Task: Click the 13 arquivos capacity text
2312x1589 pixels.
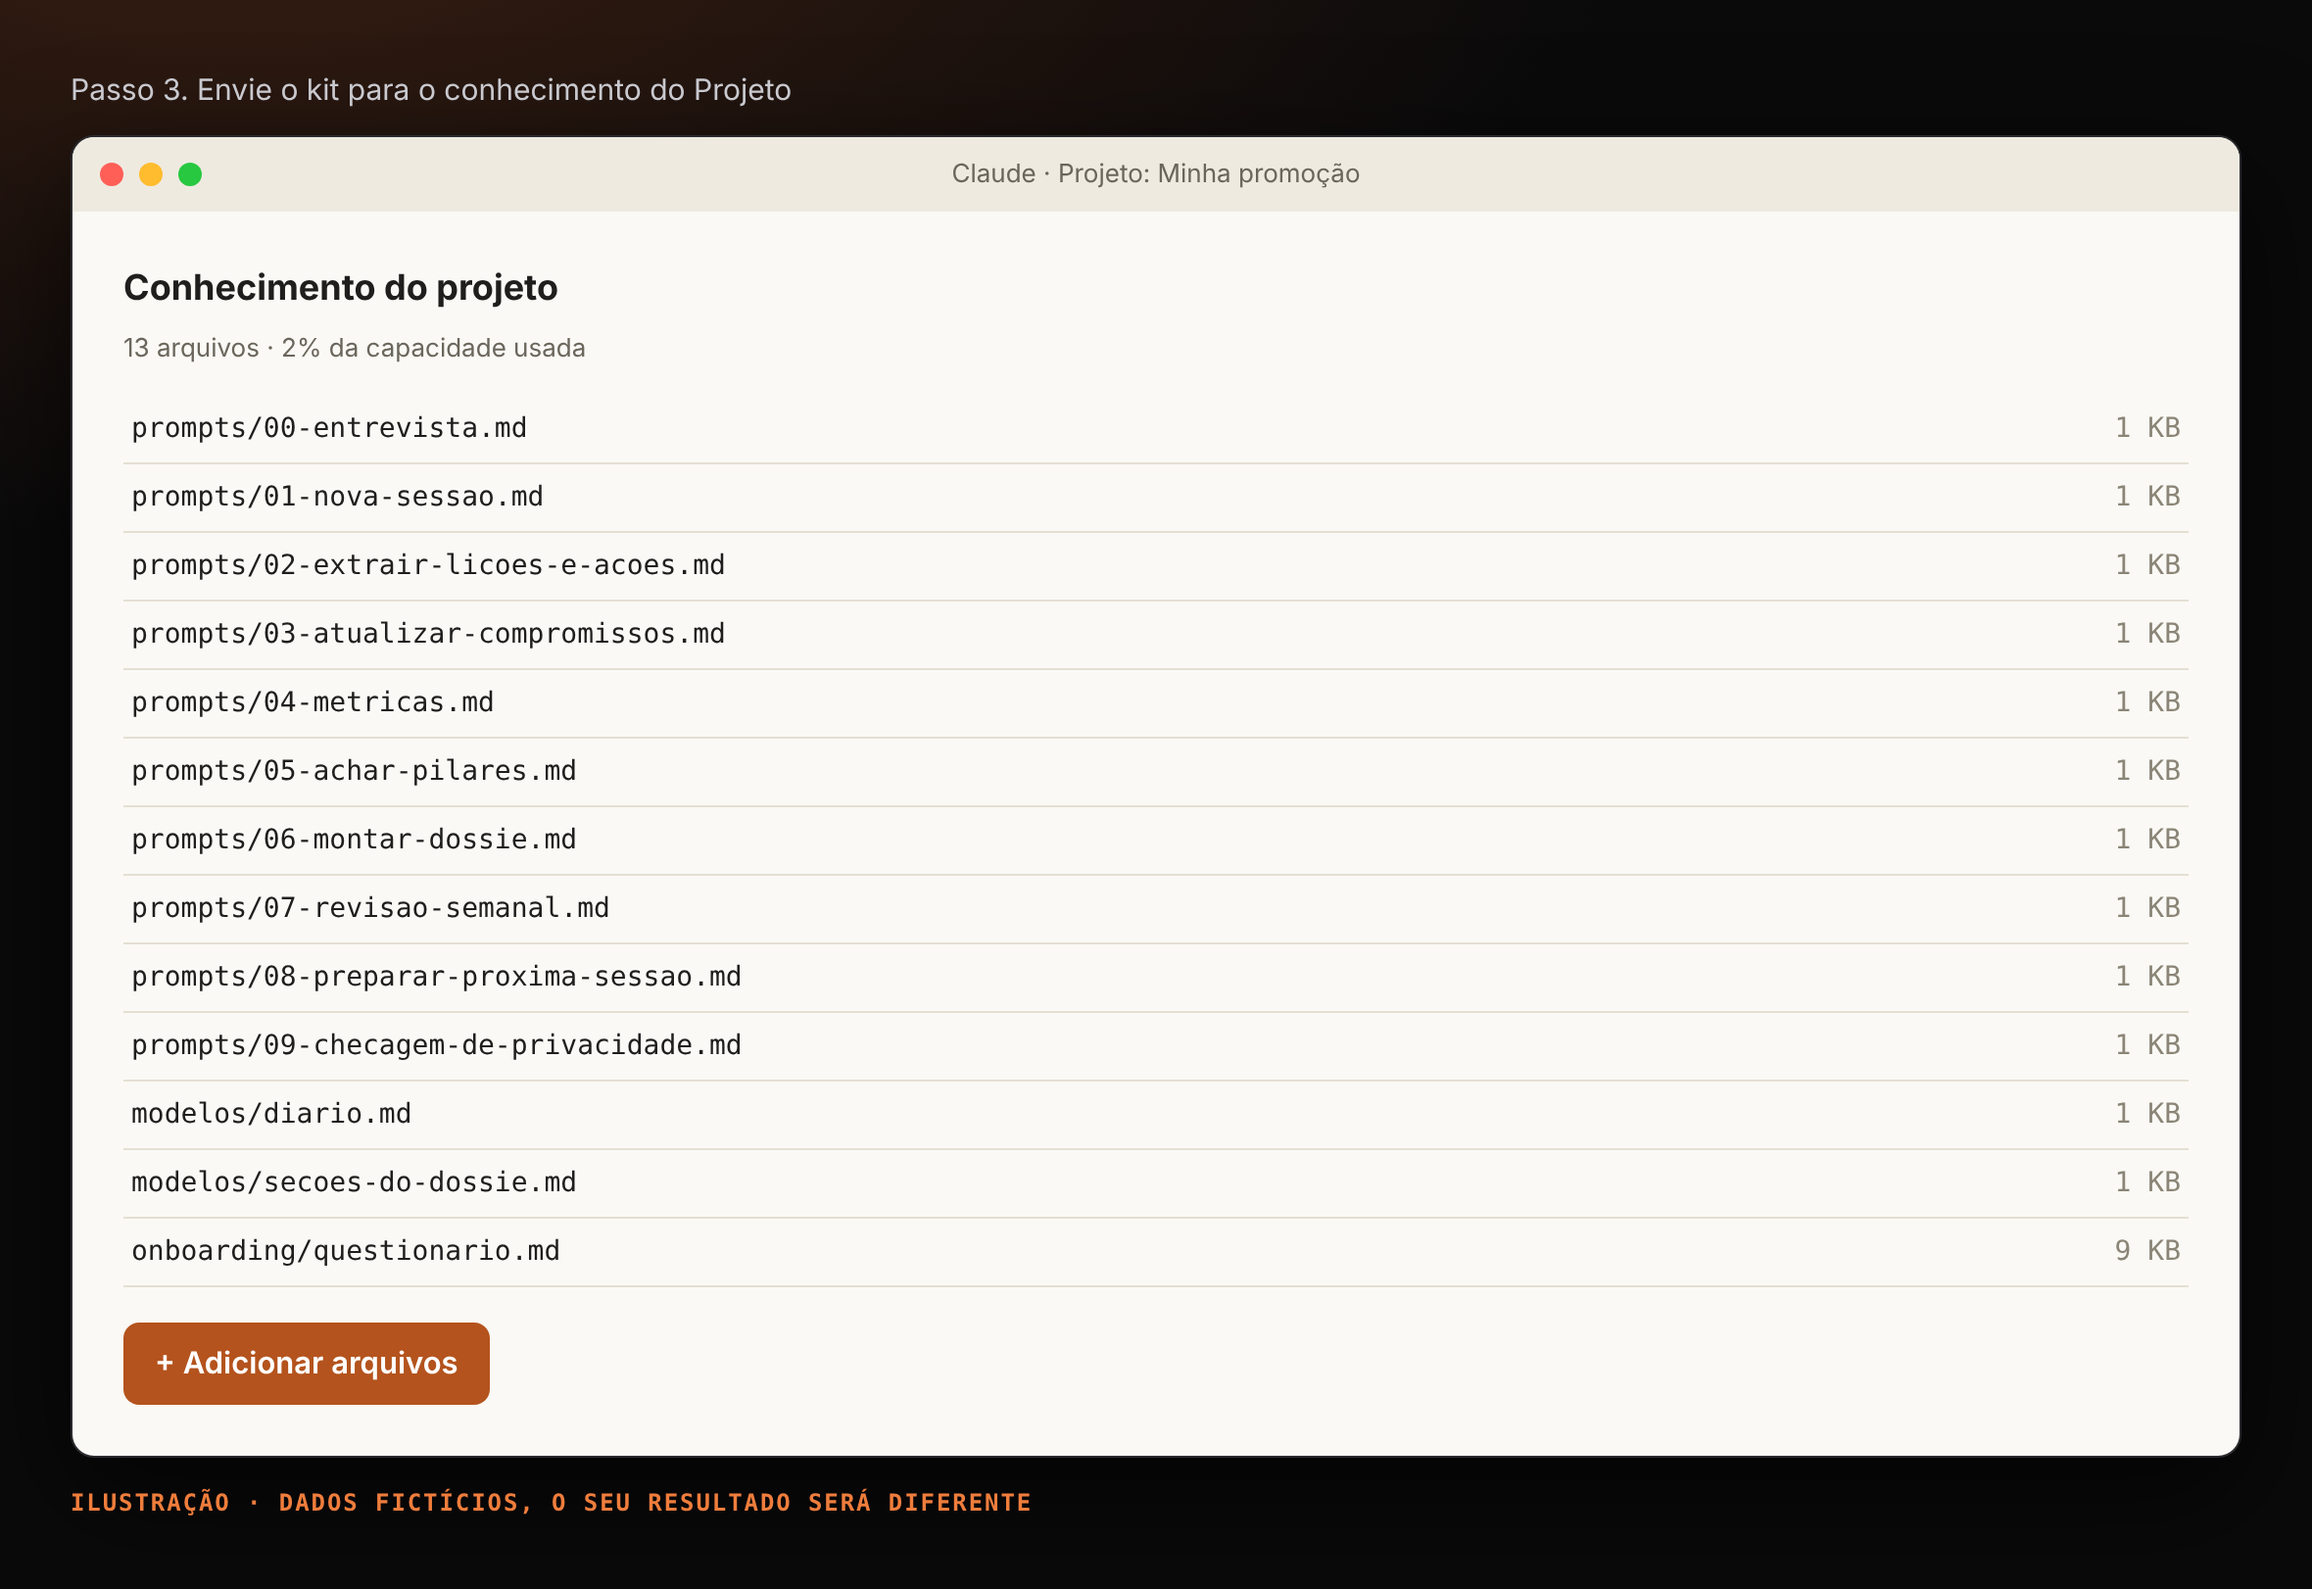Action: click(354, 348)
